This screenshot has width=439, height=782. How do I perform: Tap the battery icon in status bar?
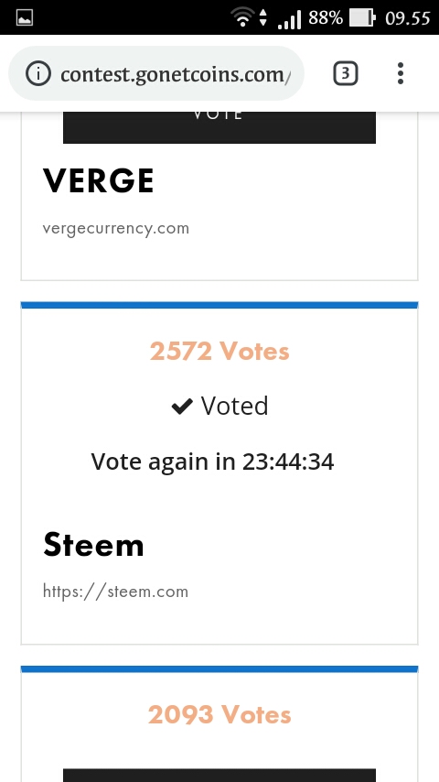tap(362, 18)
